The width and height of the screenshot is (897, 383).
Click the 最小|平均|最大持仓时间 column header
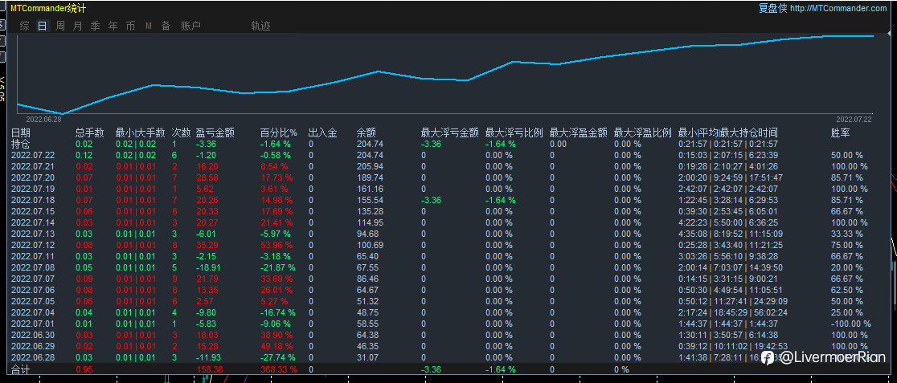(x=727, y=132)
